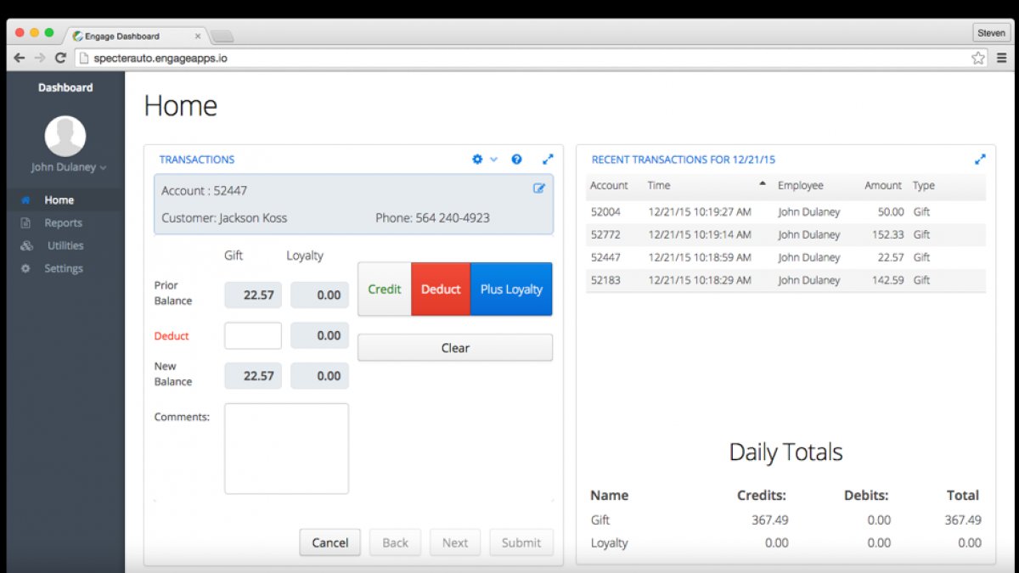
Task: Open a new browser tab
Action: 222,37
